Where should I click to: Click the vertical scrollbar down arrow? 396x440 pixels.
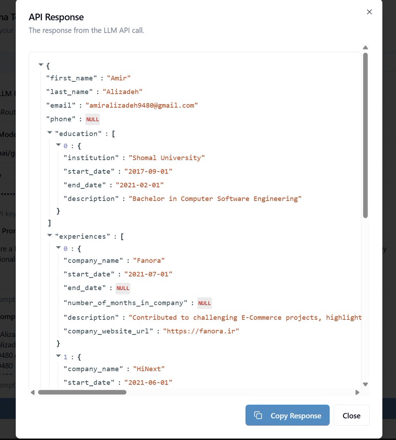click(x=365, y=384)
